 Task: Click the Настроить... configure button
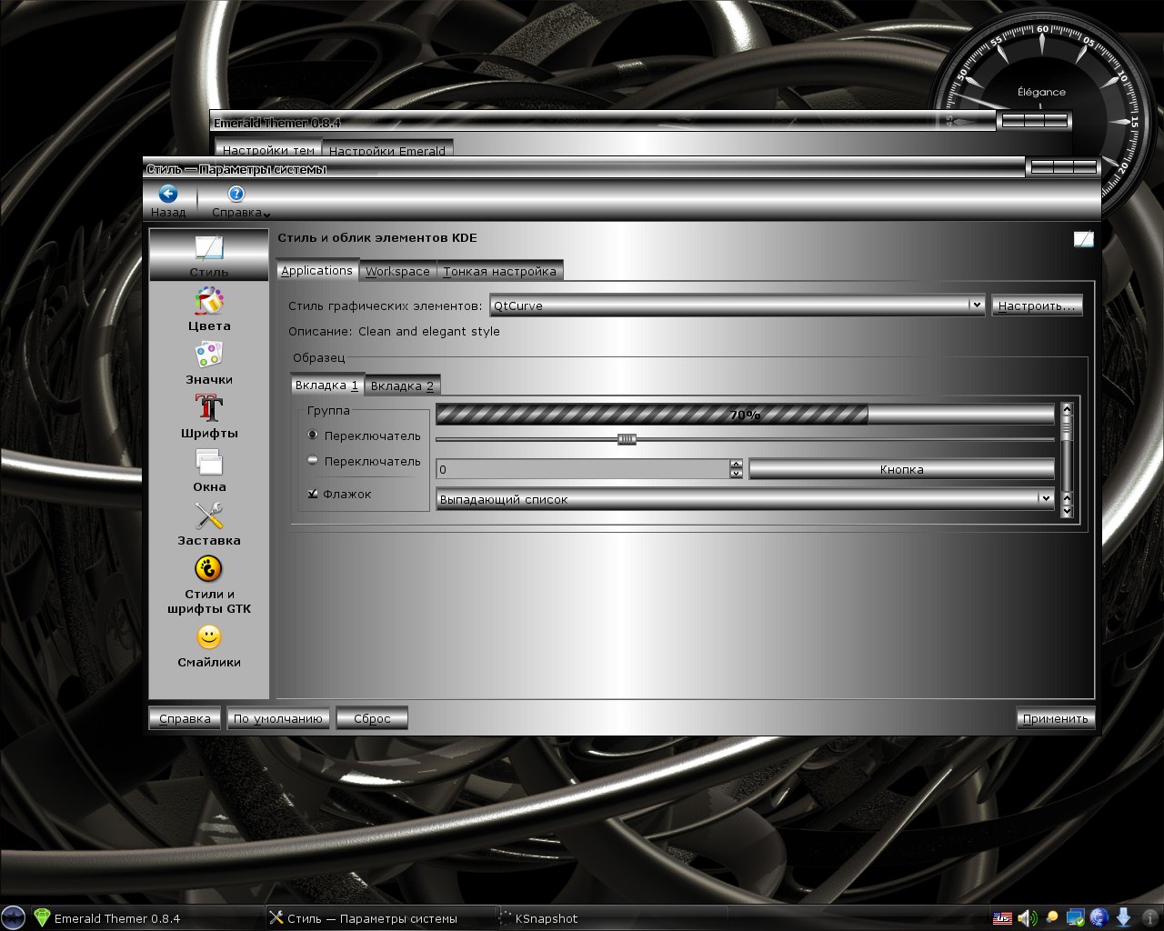pyautogui.click(x=1037, y=305)
